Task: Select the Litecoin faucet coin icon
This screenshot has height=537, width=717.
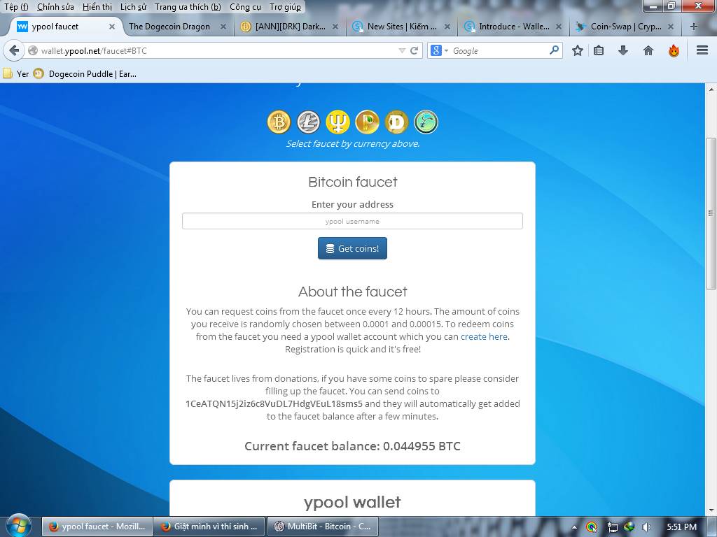Action: [x=308, y=122]
